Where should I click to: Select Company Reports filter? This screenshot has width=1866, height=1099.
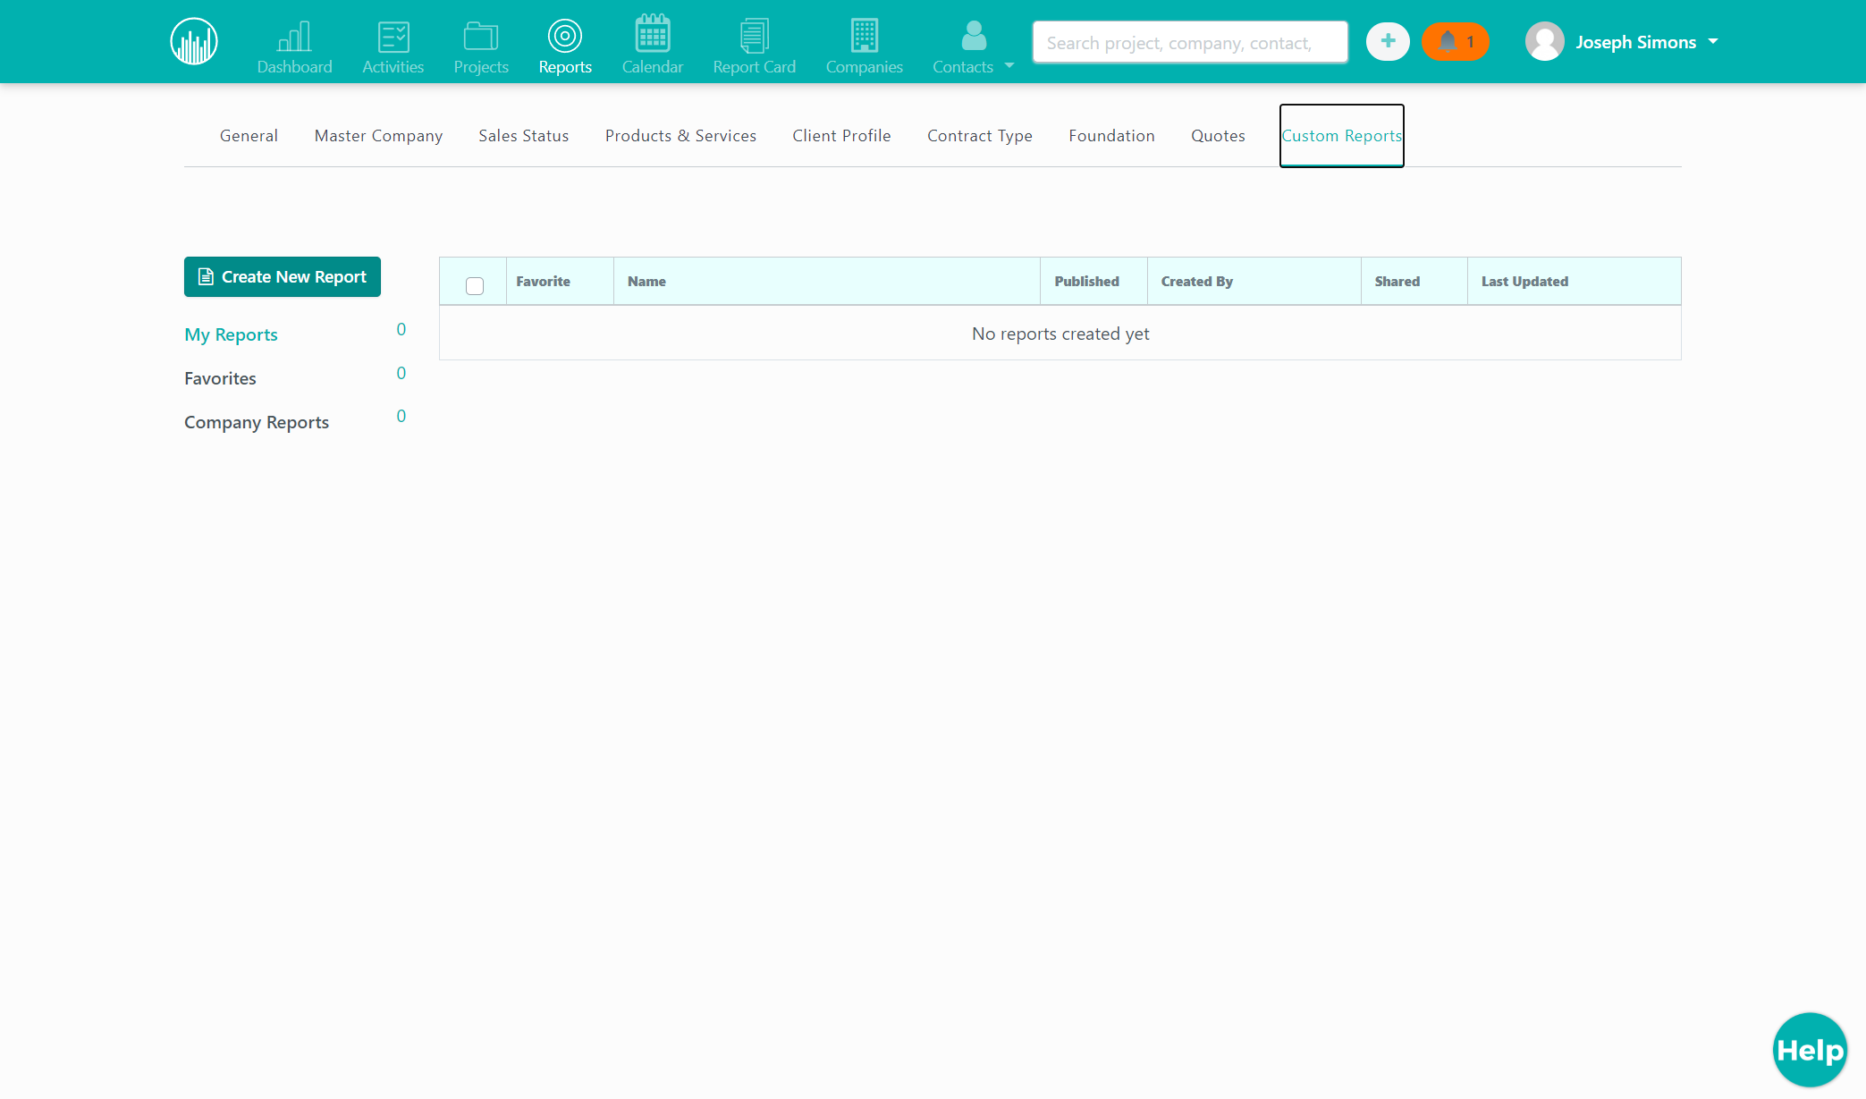click(x=257, y=422)
